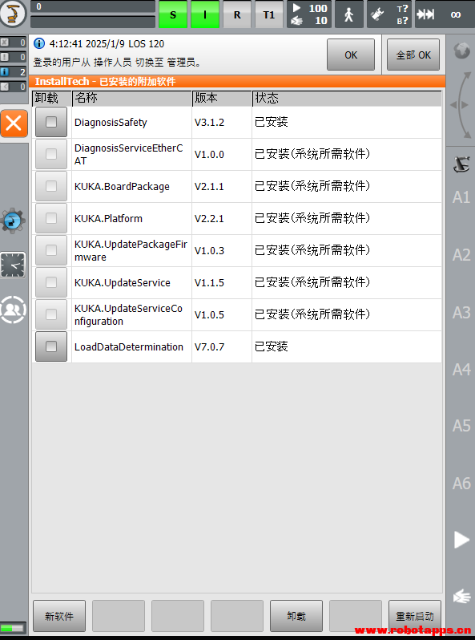Select the A5 axis jog label

[x=461, y=426]
